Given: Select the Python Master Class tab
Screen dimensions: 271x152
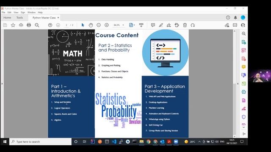Looking at the screenshot, I should pos(44,18).
